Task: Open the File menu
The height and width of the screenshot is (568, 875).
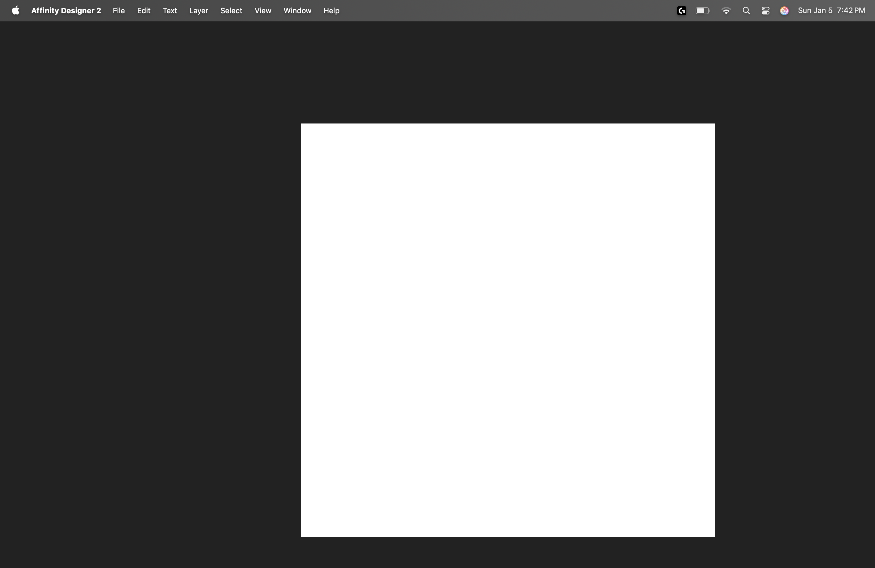Action: (x=119, y=11)
